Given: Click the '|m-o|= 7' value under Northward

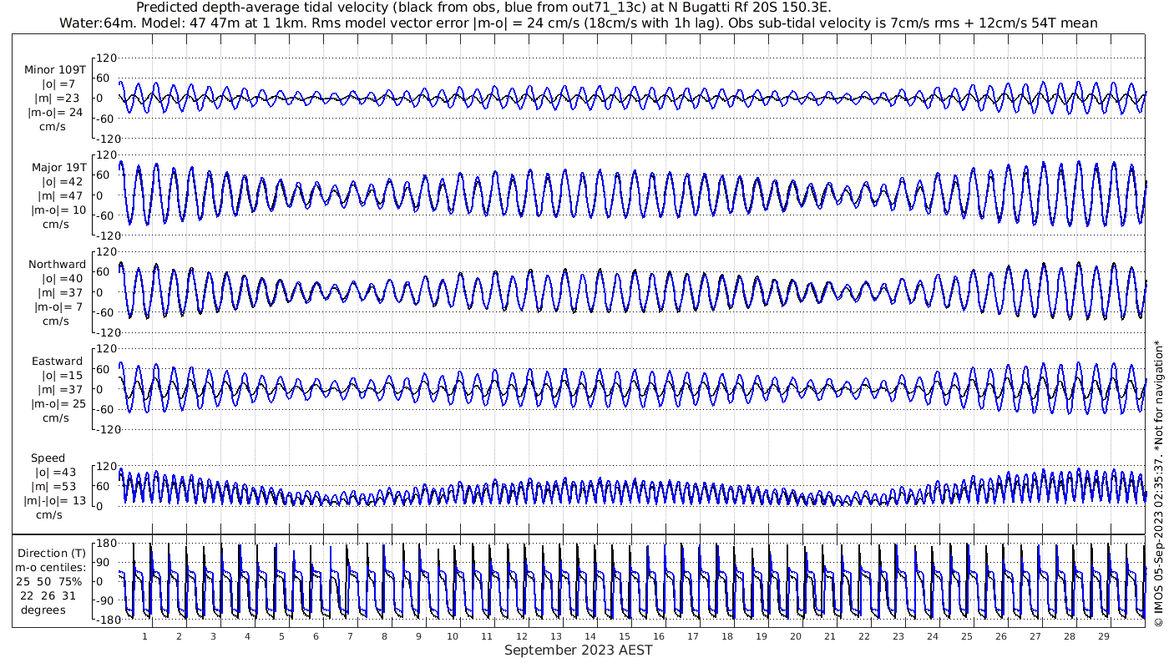Looking at the screenshot, I should click(x=59, y=306).
